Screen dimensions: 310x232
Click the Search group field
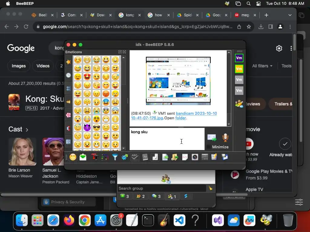(162, 188)
